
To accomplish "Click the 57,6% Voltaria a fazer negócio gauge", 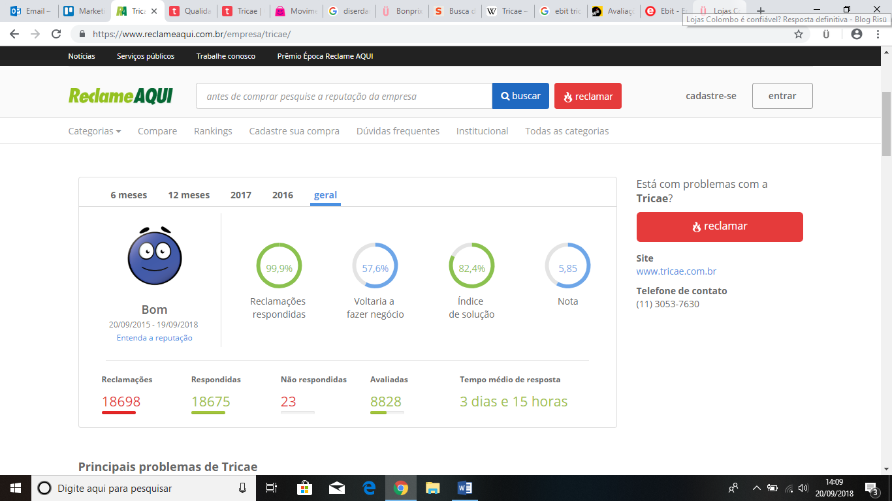I will 375,266.
